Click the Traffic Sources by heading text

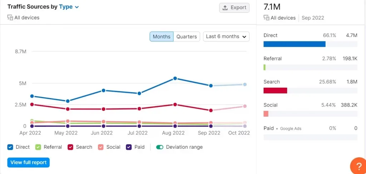pos(32,7)
